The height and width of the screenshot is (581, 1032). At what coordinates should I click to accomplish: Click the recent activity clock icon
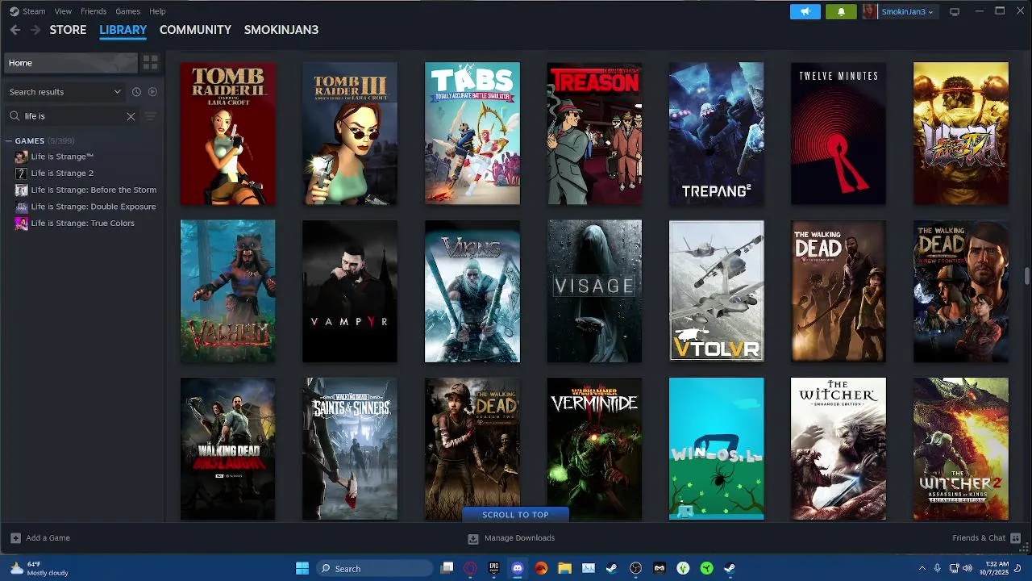pos(136,92)
